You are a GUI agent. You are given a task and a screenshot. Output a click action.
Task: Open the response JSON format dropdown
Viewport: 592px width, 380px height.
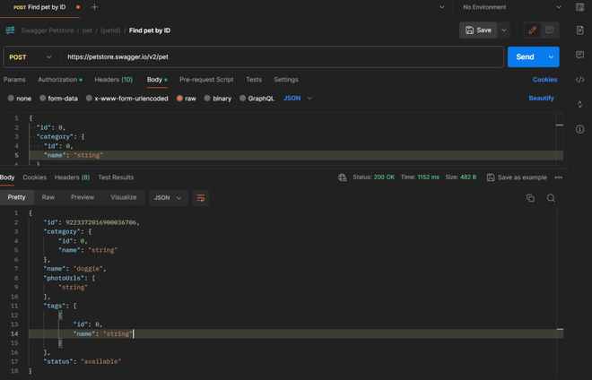coord(168,198)
